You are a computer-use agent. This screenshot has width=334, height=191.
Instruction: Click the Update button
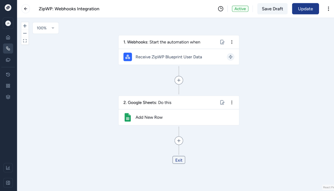(x=305, y=9)
